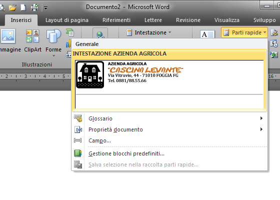Open the Glossario submenu
The width and height of the screenshot is (280, 200).
pyautogui.click(x=169, y=118)
